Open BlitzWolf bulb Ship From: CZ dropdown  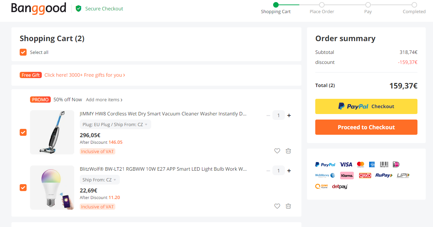pos(100,180)
